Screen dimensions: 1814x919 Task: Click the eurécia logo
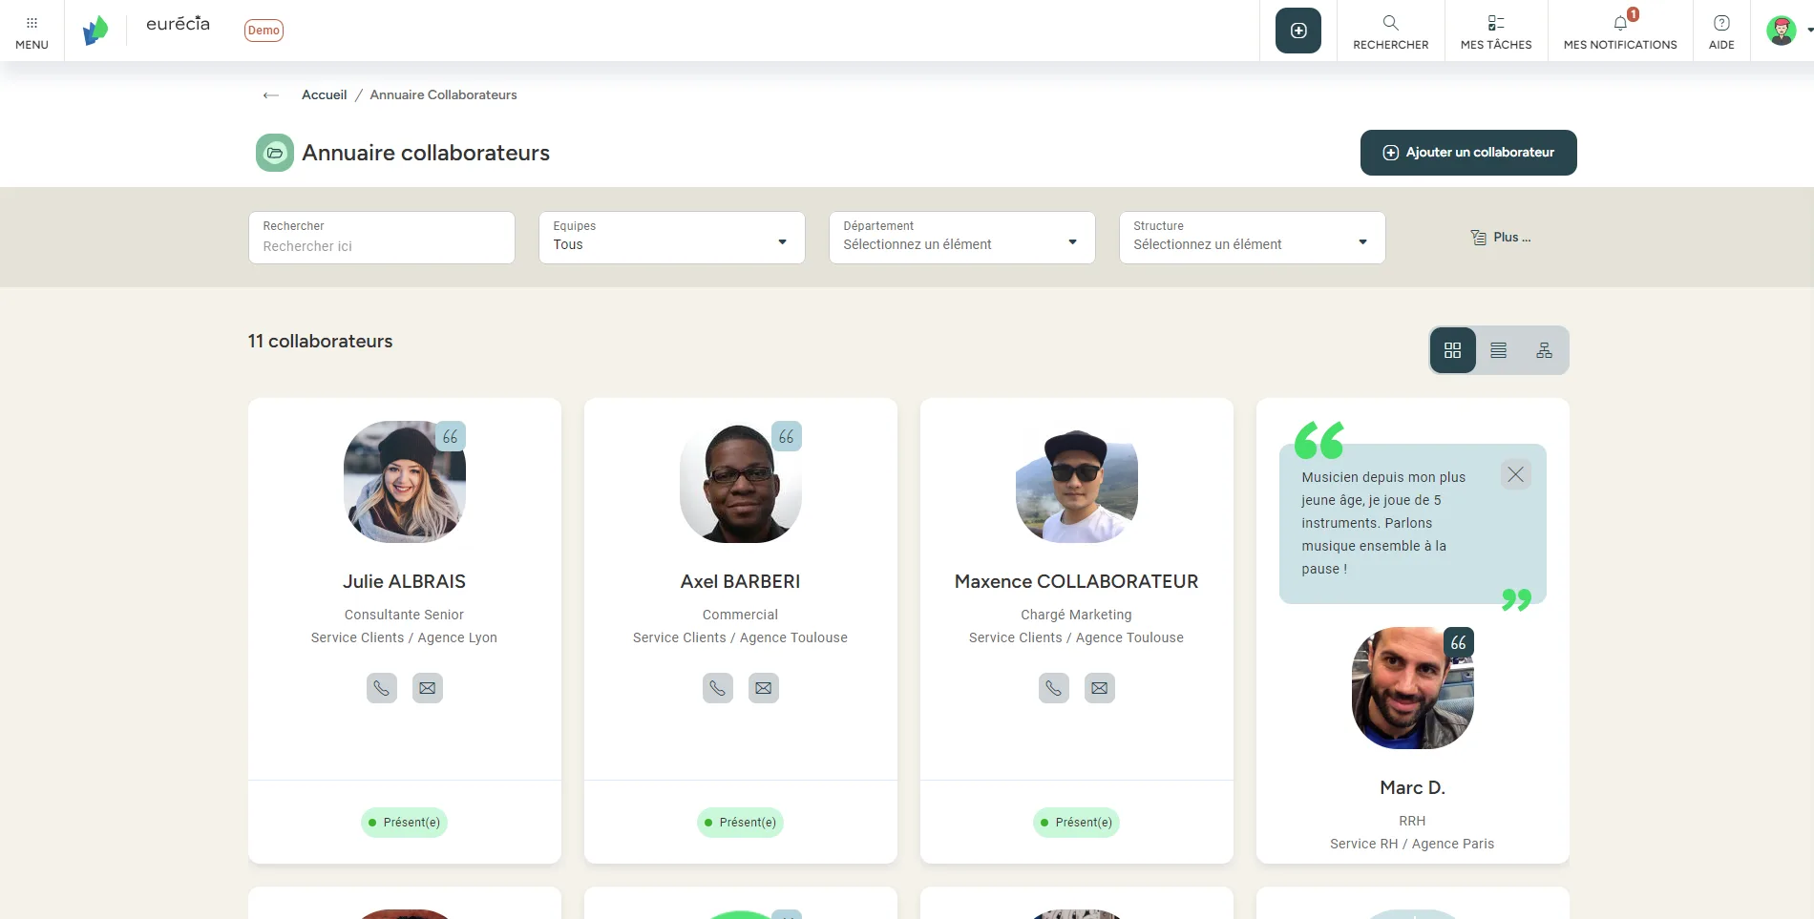tap(178, 25)
